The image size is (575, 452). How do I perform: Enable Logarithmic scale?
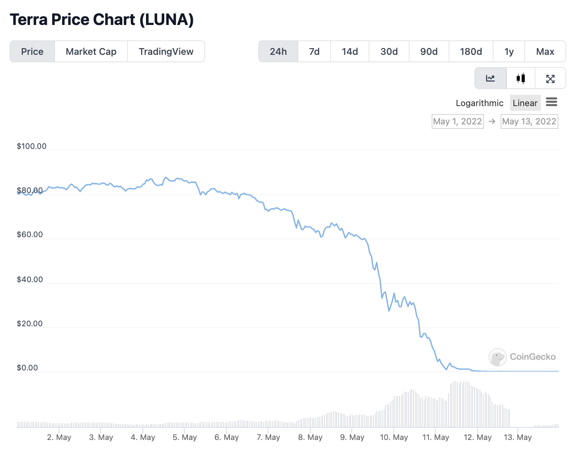coord(479,103)
